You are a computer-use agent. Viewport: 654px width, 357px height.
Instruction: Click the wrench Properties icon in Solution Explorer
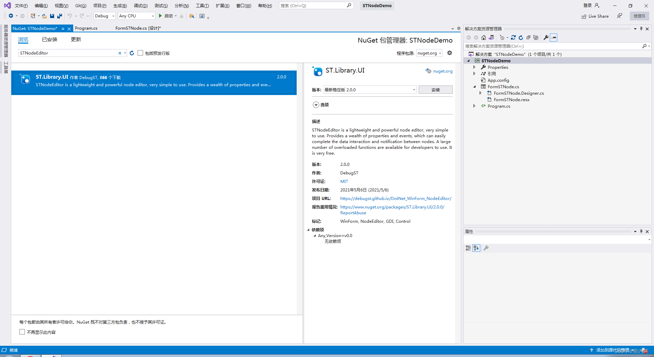[x=546, y=37]
